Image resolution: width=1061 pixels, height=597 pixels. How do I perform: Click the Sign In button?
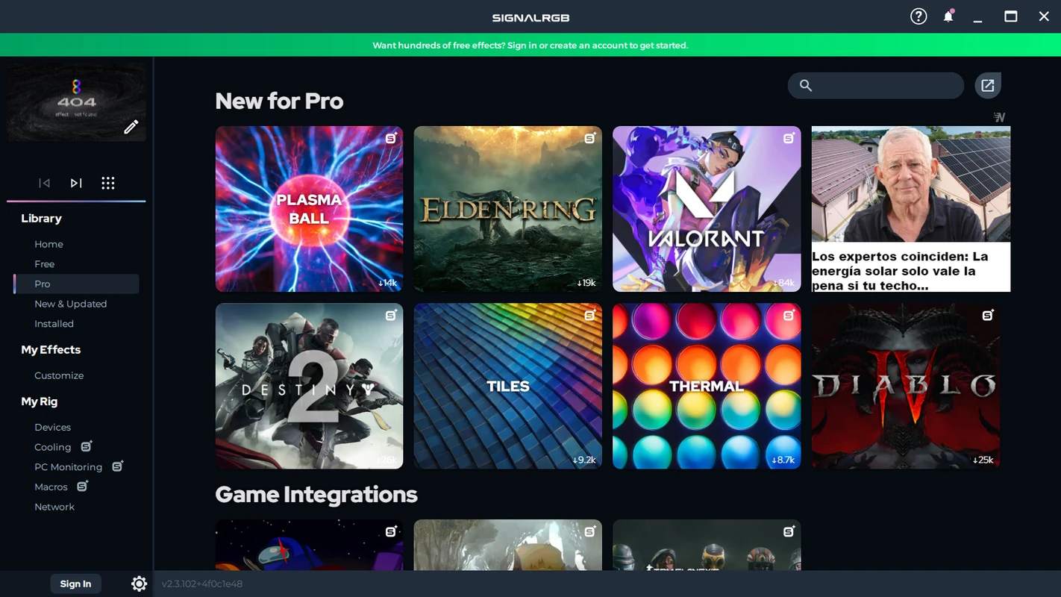tap(75, 584)
